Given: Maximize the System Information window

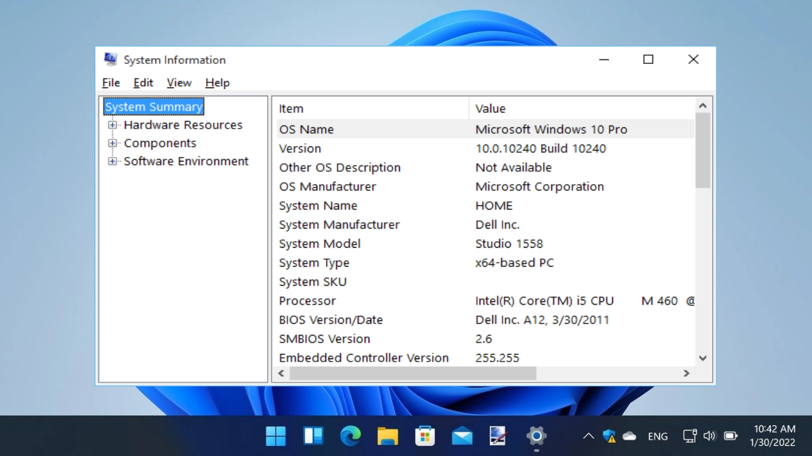Looking at the screenshot, I should point(648,60).
